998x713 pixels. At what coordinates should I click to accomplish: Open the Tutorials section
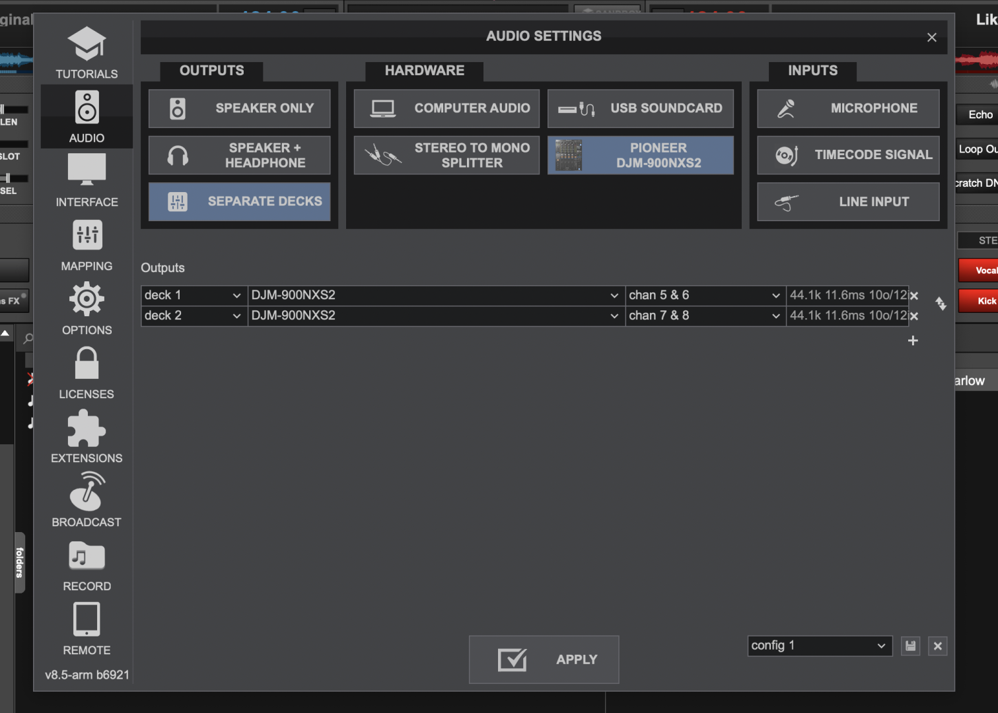pos(87,53)
